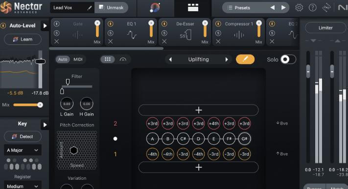Image resolution: width=348 pixels, height=189 pixels.
Task: Open the help question mark icon
Action: click(312, 8)
